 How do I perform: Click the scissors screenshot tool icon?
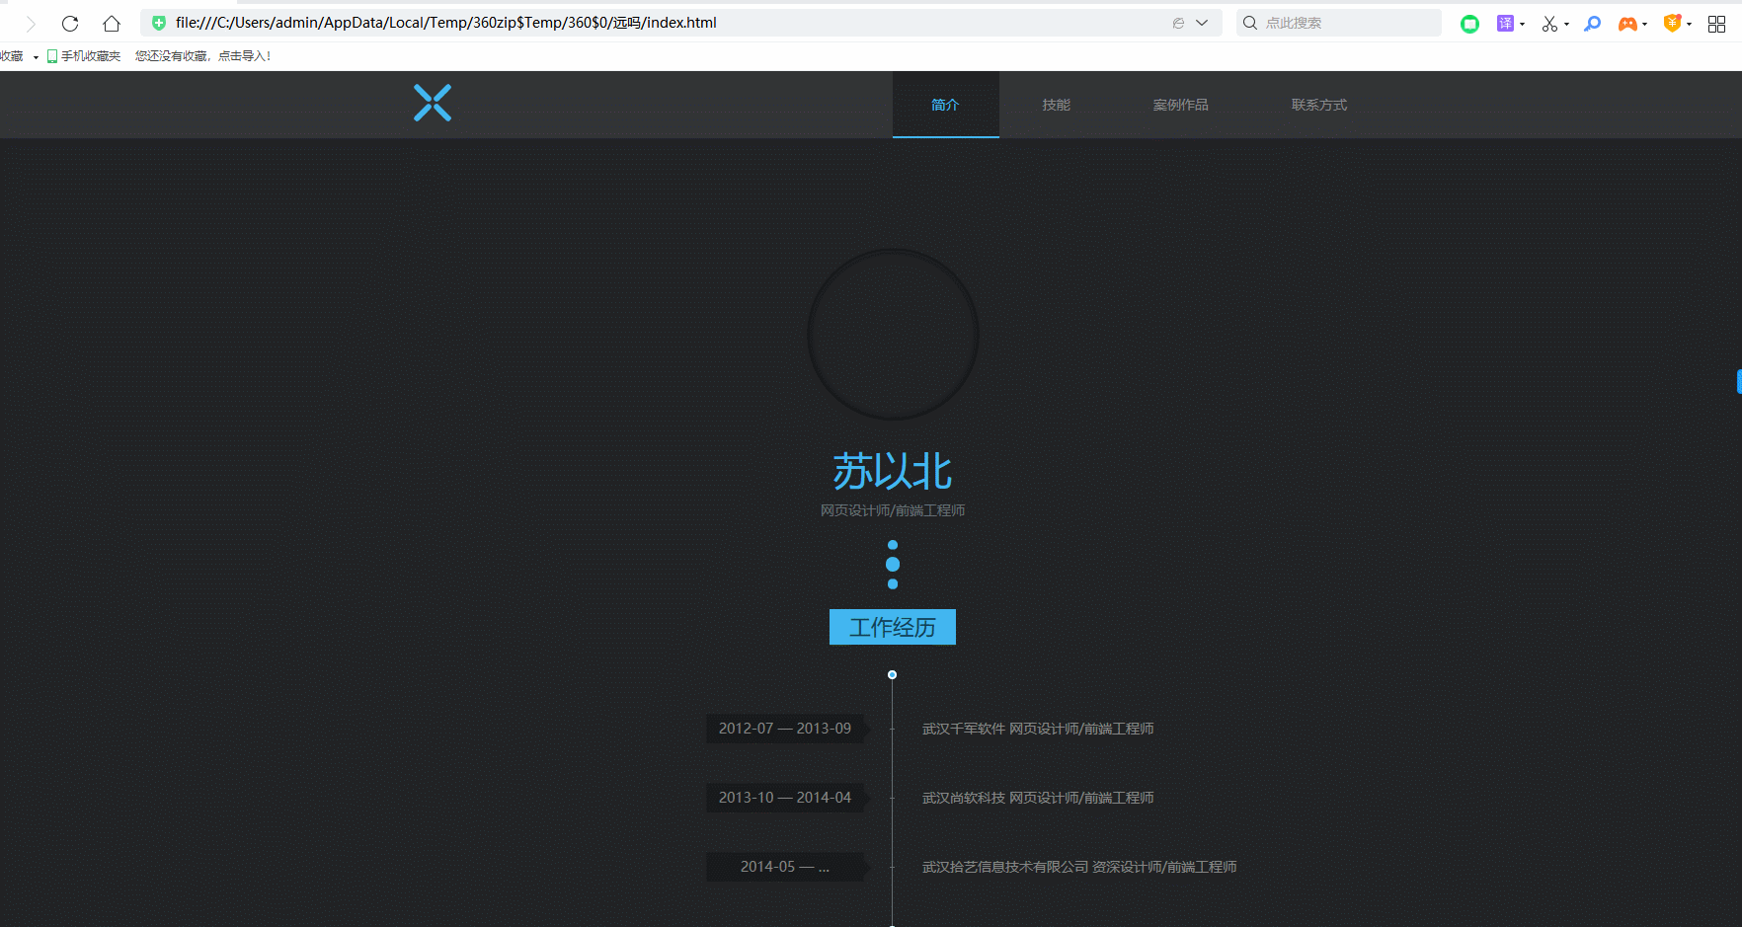(x=1549, y=24)
